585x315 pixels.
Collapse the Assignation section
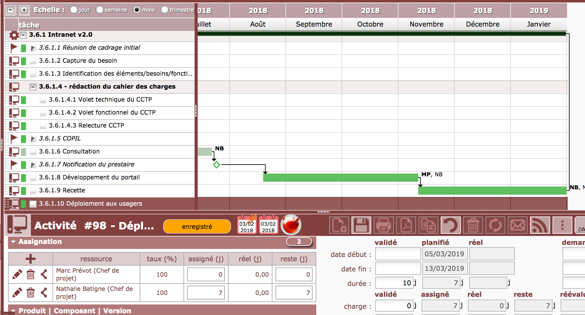click(13, 242)
